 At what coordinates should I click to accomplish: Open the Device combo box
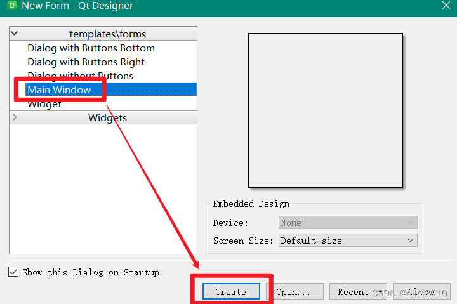pos(348,223)
